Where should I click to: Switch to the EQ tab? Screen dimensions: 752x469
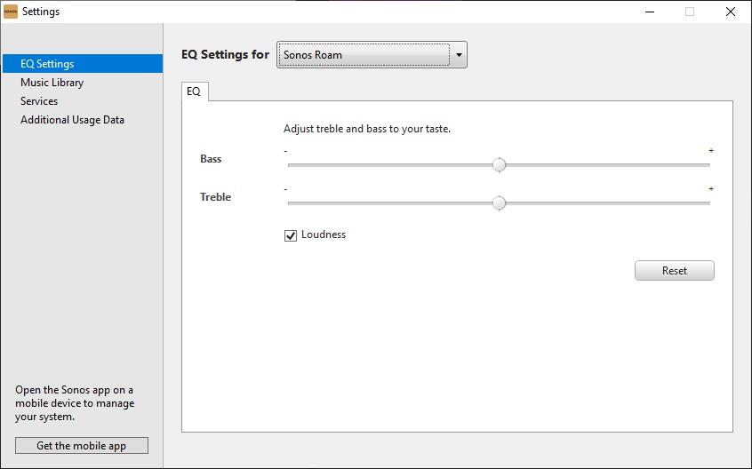tap(195, 91)
